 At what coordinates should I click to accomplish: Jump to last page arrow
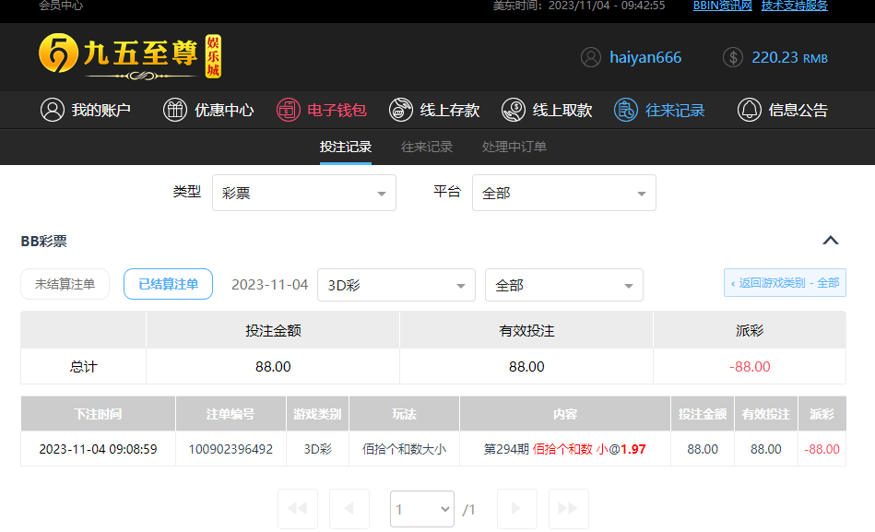569,509
